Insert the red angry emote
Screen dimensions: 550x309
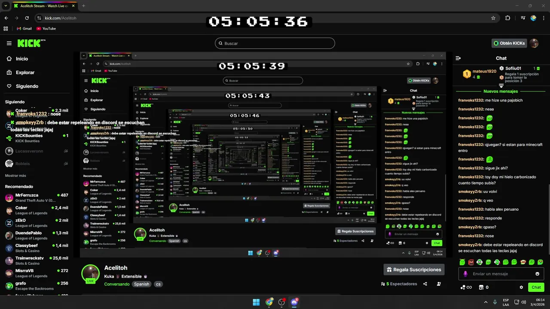tap(471, 262)
